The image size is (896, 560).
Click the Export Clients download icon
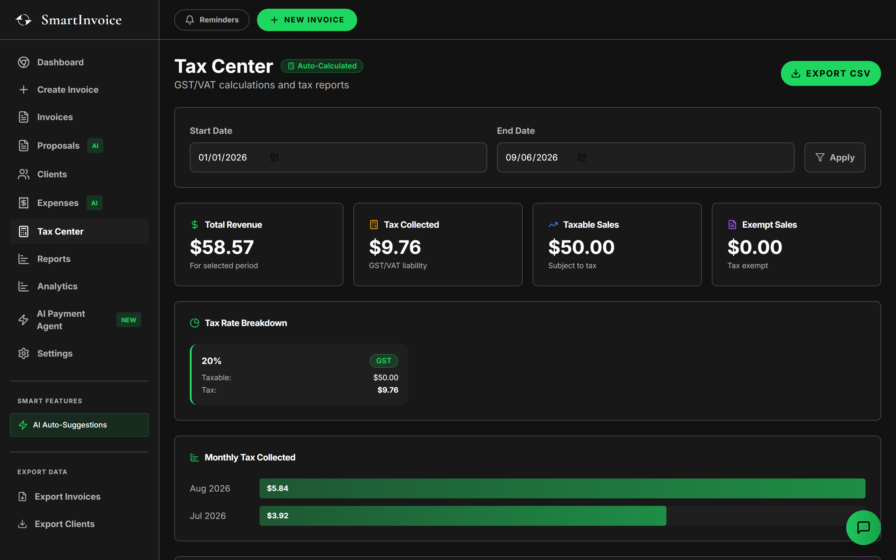point(23,524)
